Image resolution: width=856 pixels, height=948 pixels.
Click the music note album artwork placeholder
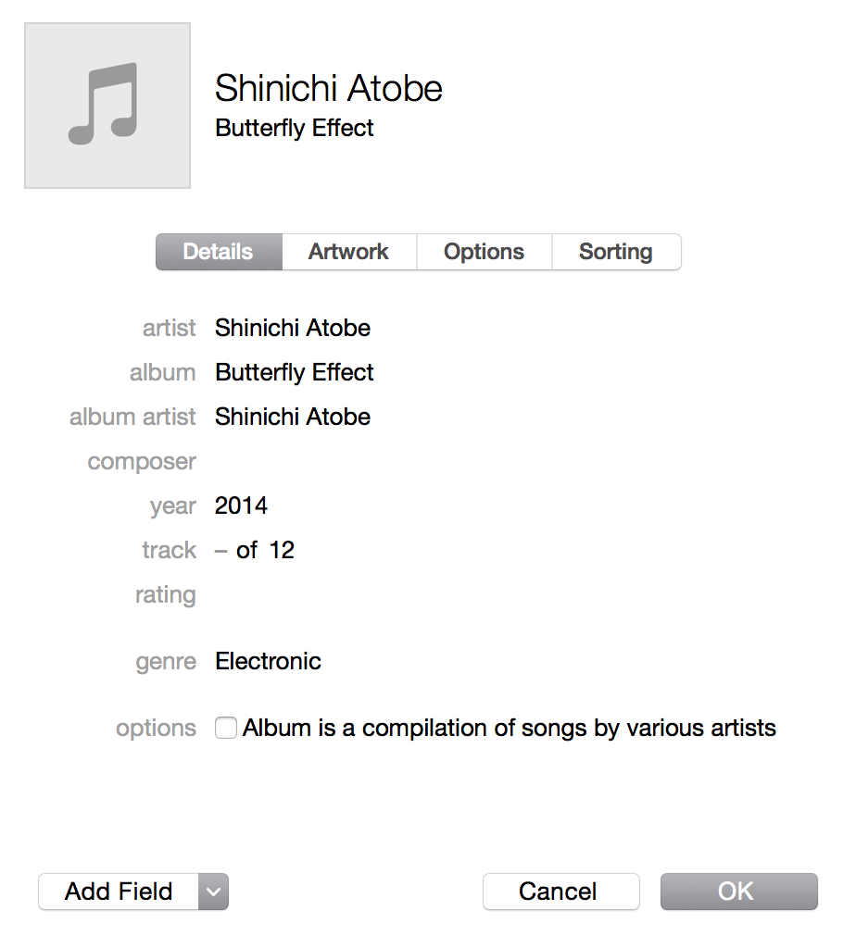tap(107, 106)
